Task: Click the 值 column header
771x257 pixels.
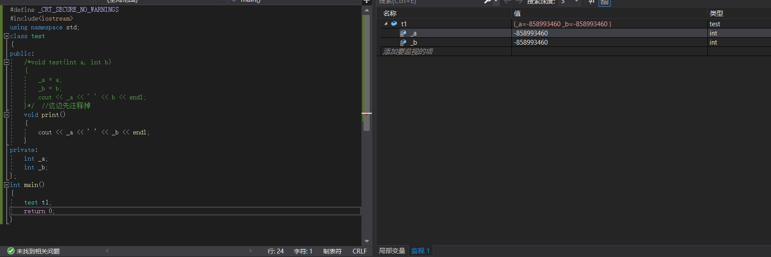Action: [518, 14]
